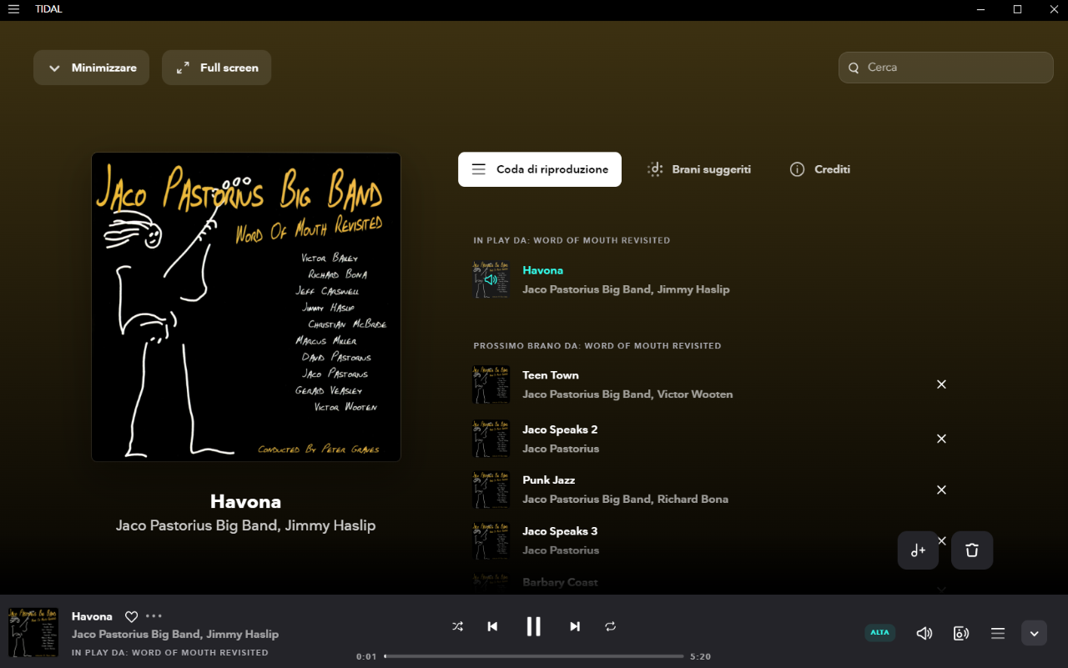Seek within the track progress bar
This screenshot has width=1068, height=668.
534,656
